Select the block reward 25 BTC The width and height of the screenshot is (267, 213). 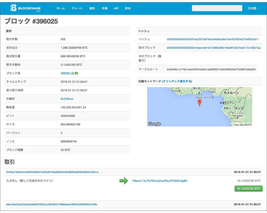tap(65, 150)
